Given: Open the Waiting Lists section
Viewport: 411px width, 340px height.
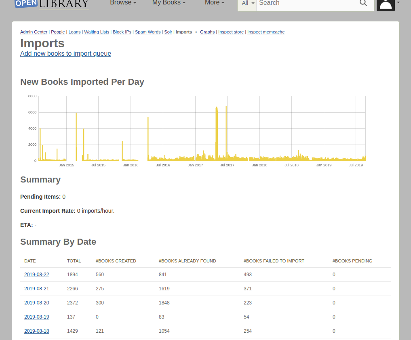Looking at the screenshot, I should tap(97, 32).
